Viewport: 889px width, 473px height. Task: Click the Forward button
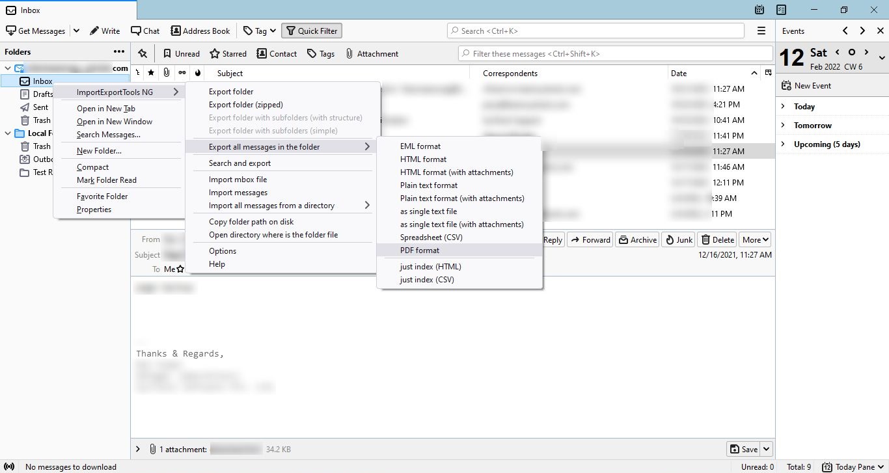tap(590, 239)
